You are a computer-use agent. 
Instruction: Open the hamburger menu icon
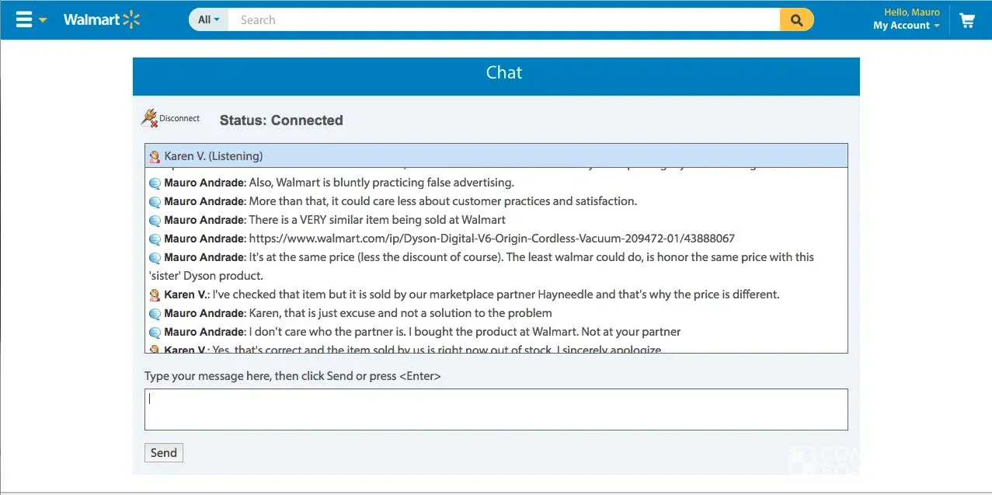(24, 20)
